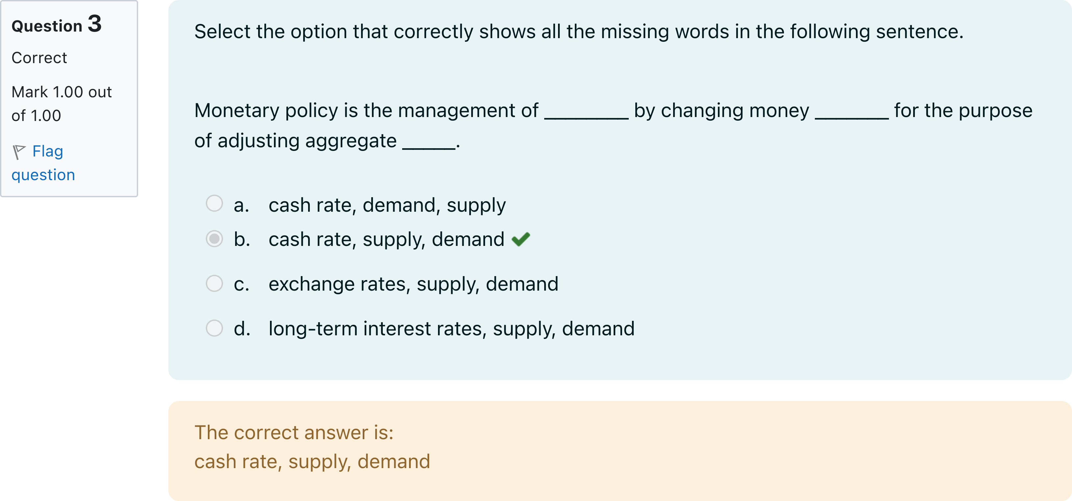Click the 'c.' option letter
Image resolution: width=1072 pixels, height=501 pixels.
click(241, 284)
